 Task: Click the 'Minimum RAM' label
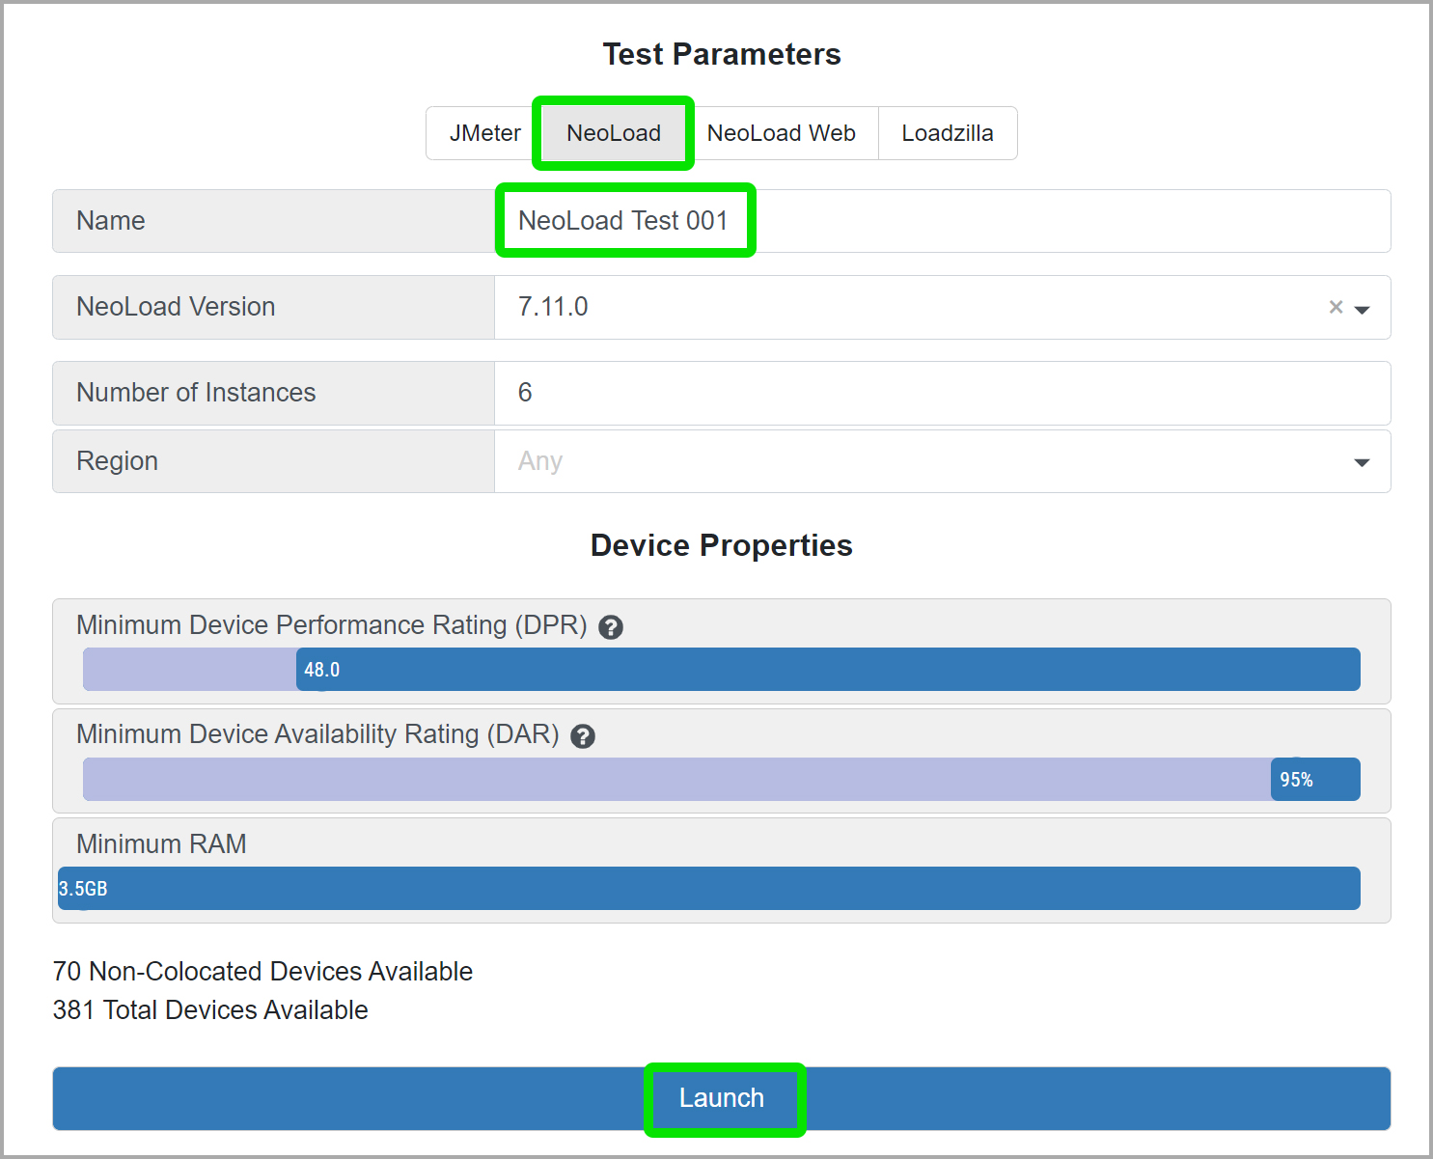161,844
